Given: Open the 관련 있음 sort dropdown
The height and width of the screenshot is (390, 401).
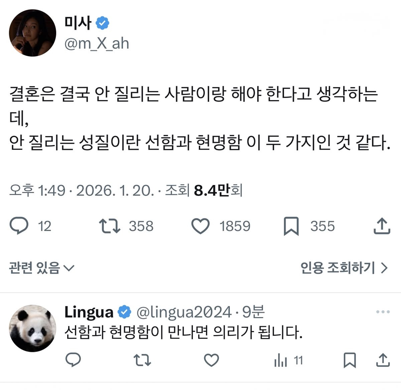Looking at the screenshot, I should 41,268.
